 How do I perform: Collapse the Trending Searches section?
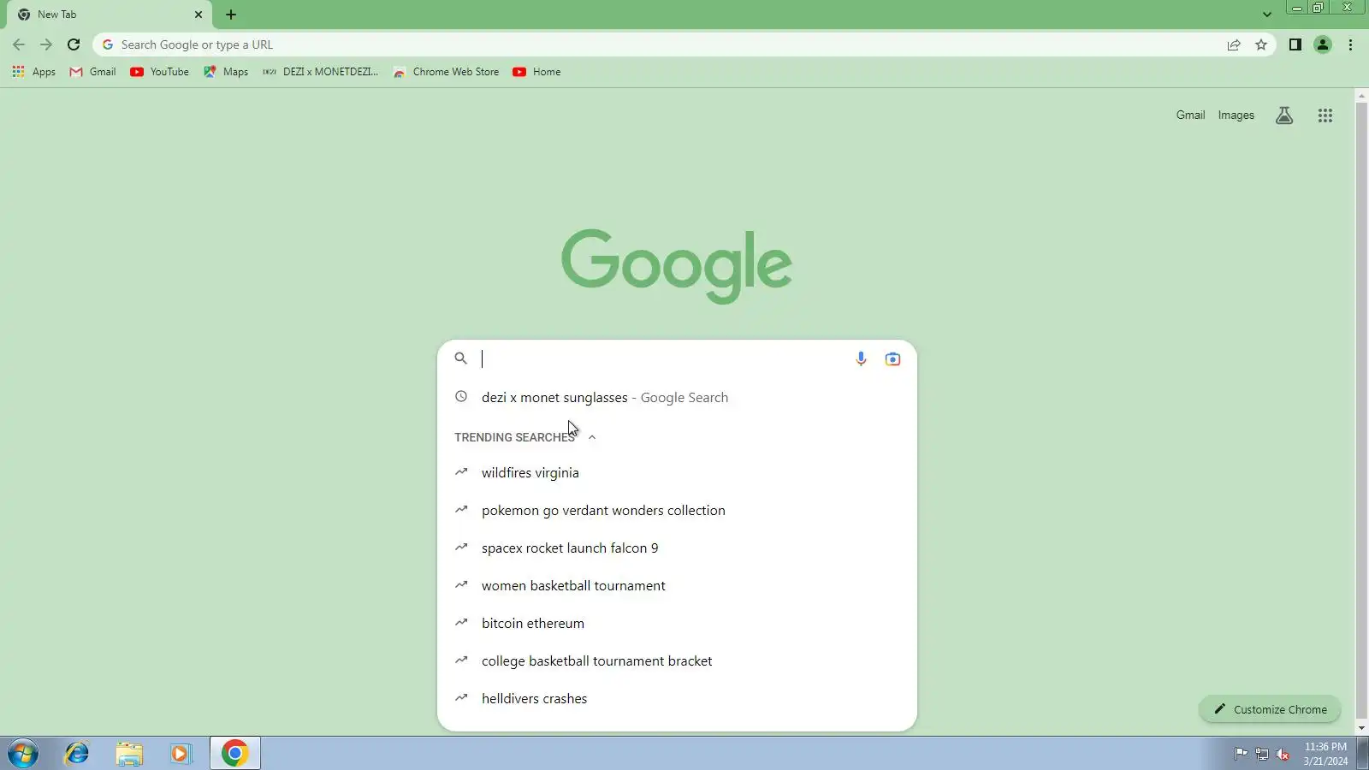[x=592, y=437]
